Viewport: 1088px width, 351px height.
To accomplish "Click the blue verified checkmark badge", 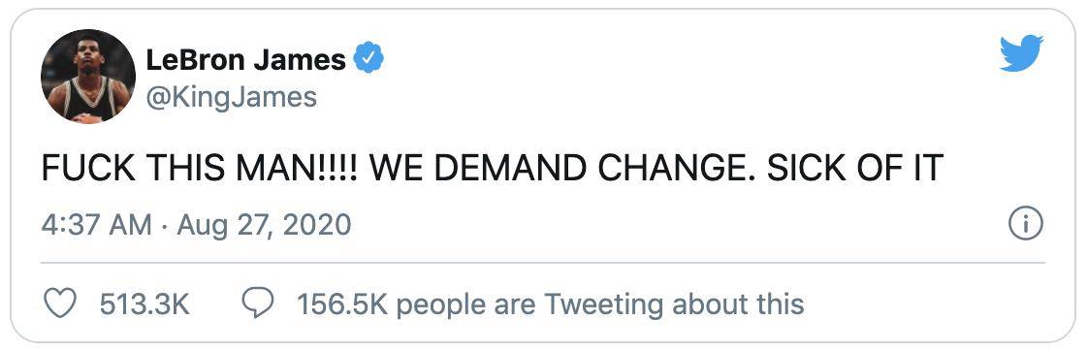I will [369, 58].
